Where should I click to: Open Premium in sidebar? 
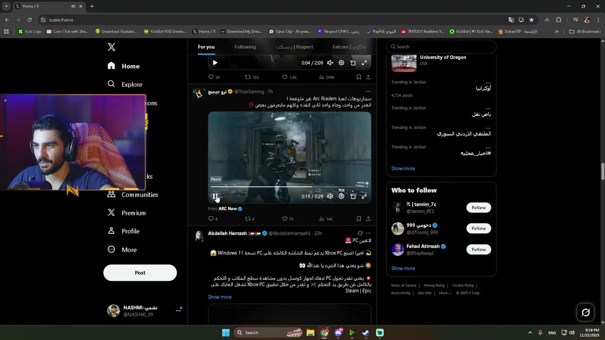pyautogui.click(x=127, y=213)
